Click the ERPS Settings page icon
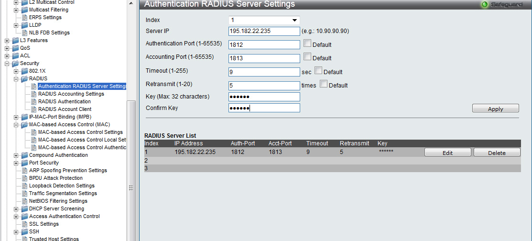This screenshot has width=532, height=241. [24, 17]
